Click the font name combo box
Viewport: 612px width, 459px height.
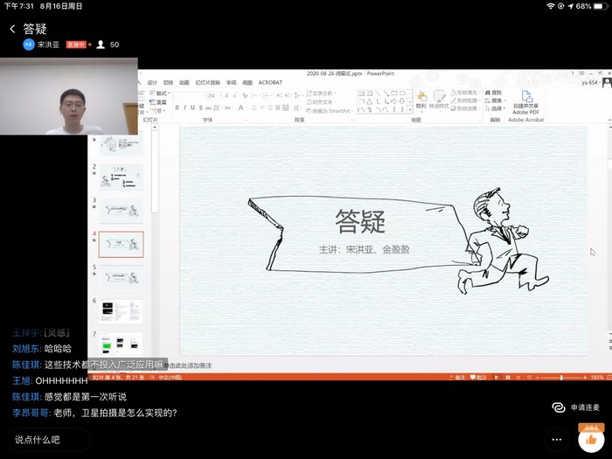(x=190, y=95)
